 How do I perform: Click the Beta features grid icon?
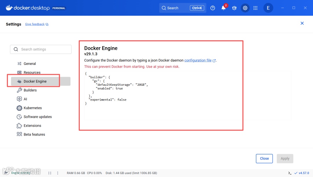pos(19,134)
